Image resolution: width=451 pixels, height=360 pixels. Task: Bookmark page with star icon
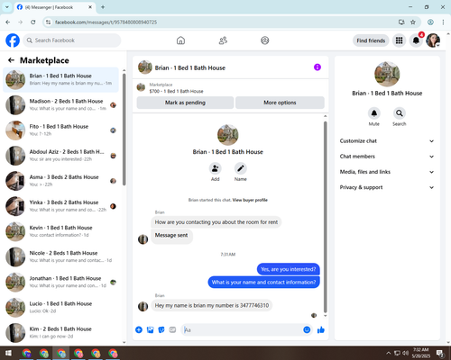pos(413,22)
